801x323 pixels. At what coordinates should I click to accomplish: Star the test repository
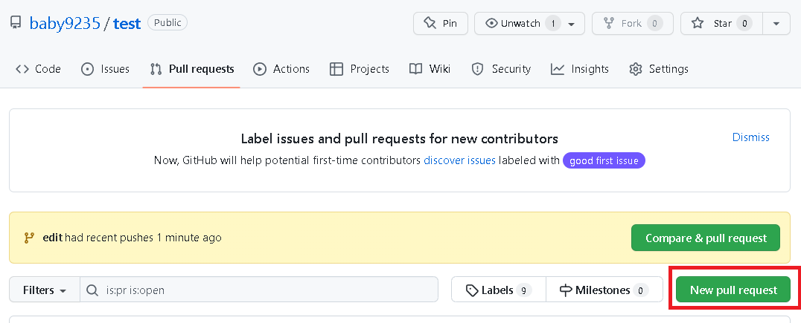tap(721, 24)
